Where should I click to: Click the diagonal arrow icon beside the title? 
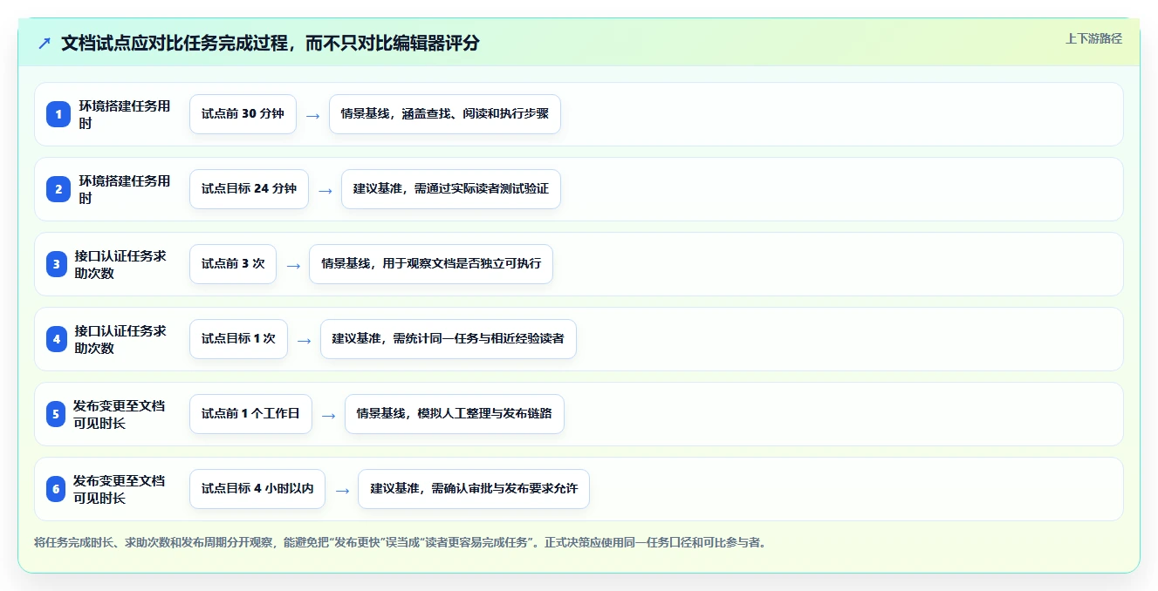coord(44,43)
